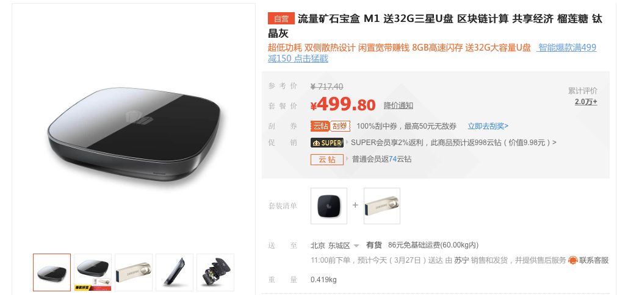This screenshot has width=617, height=295.
Task: Click the 降价通知 price alert link
Action: point(399,105)
